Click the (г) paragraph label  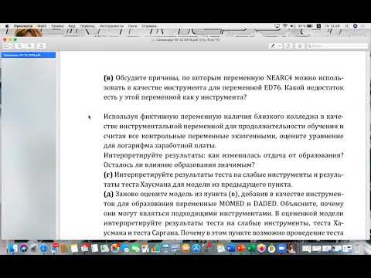(x=108, y=175)
